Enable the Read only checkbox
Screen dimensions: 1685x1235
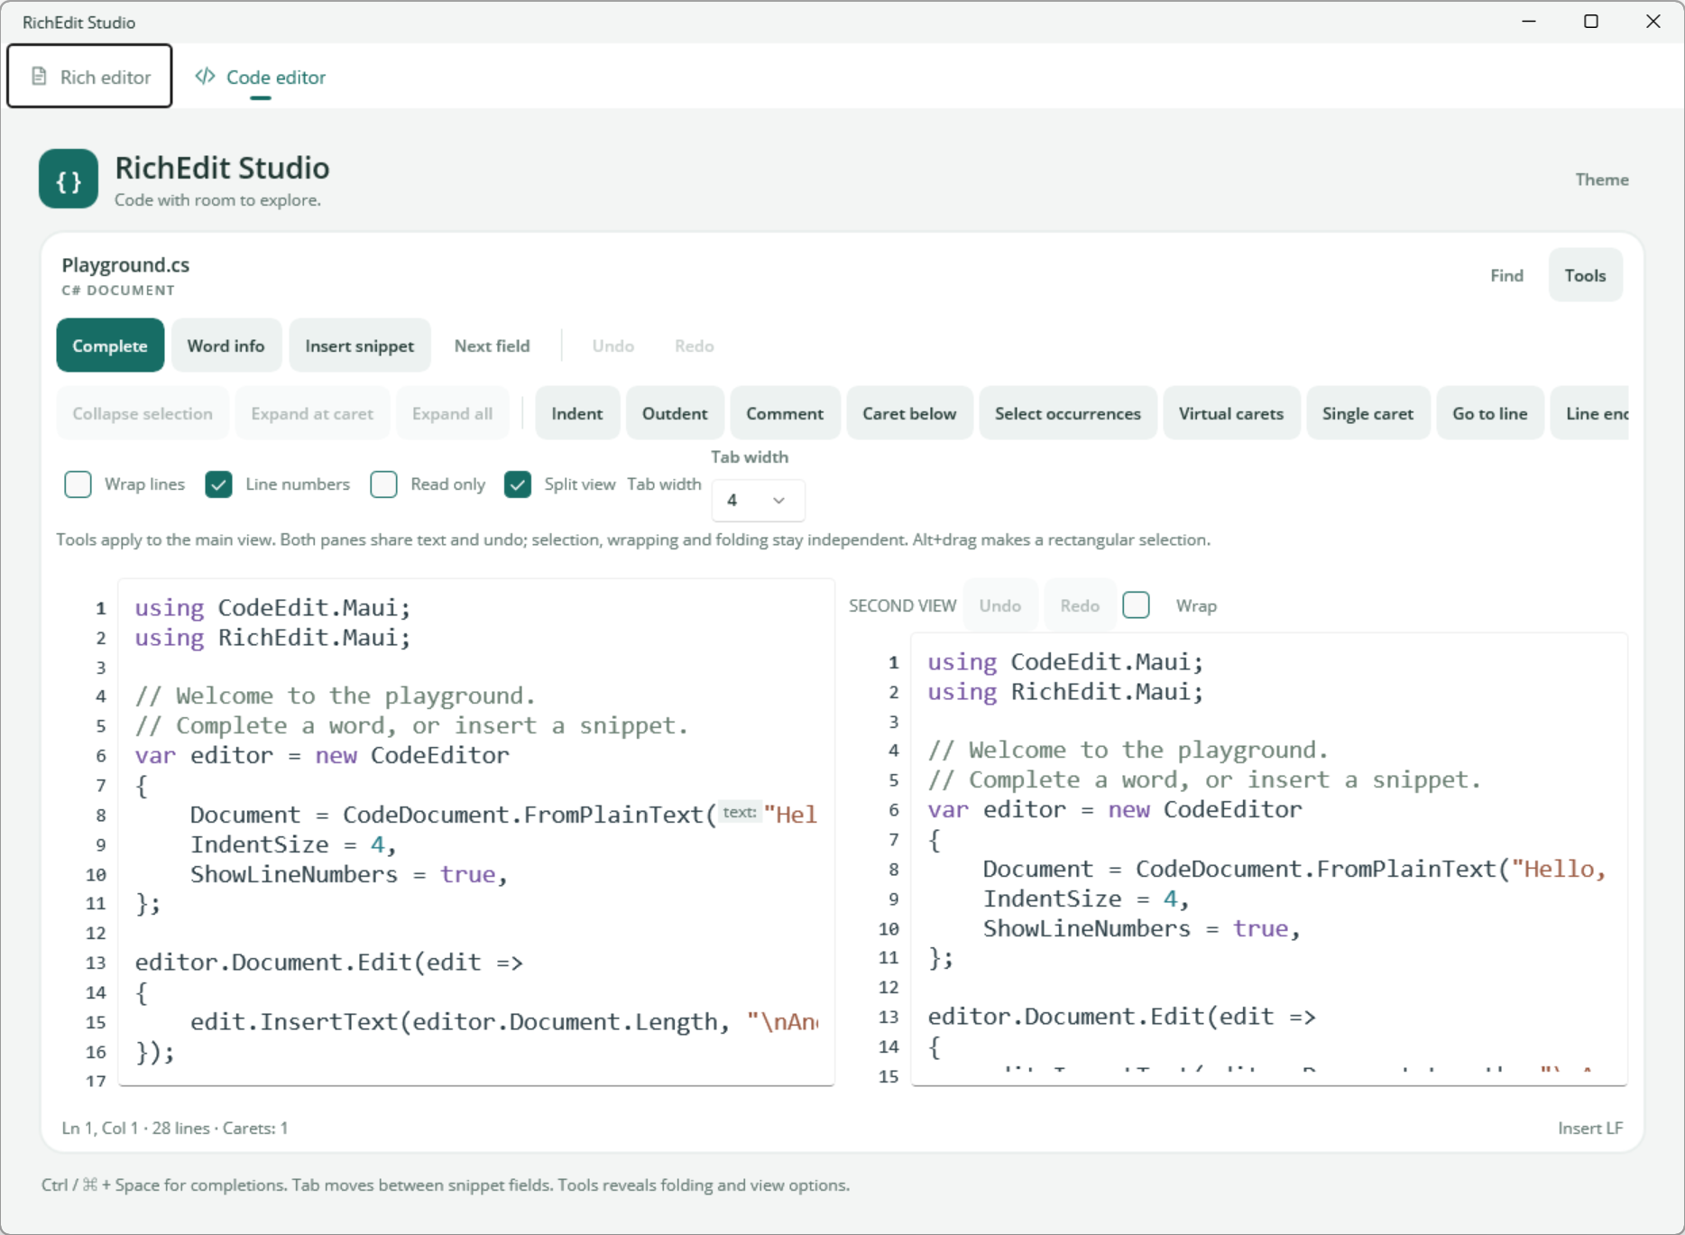tap(383, 484)
